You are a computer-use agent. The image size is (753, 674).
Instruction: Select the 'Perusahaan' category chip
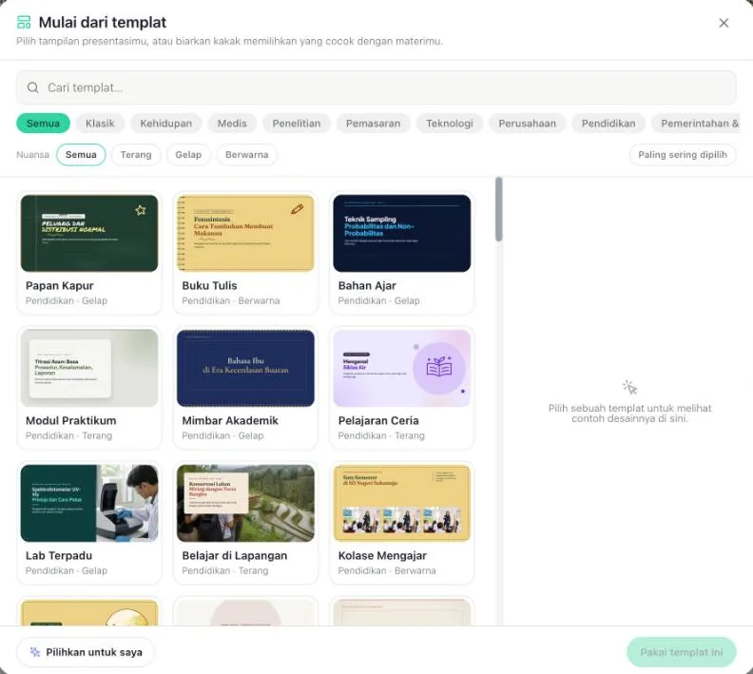tap(528, 124)
